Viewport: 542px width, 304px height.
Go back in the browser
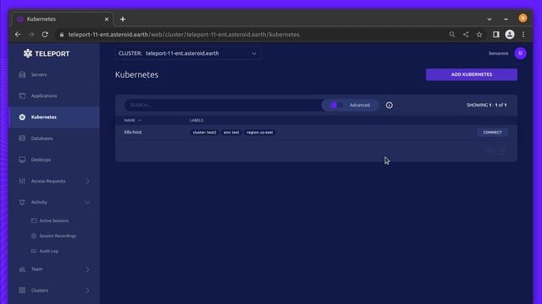[18, 35]
